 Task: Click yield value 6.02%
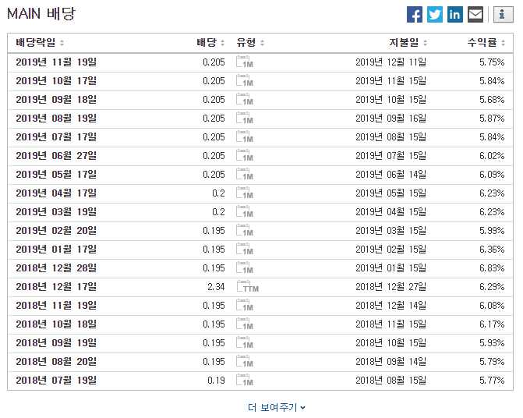[x=492, y=155]
